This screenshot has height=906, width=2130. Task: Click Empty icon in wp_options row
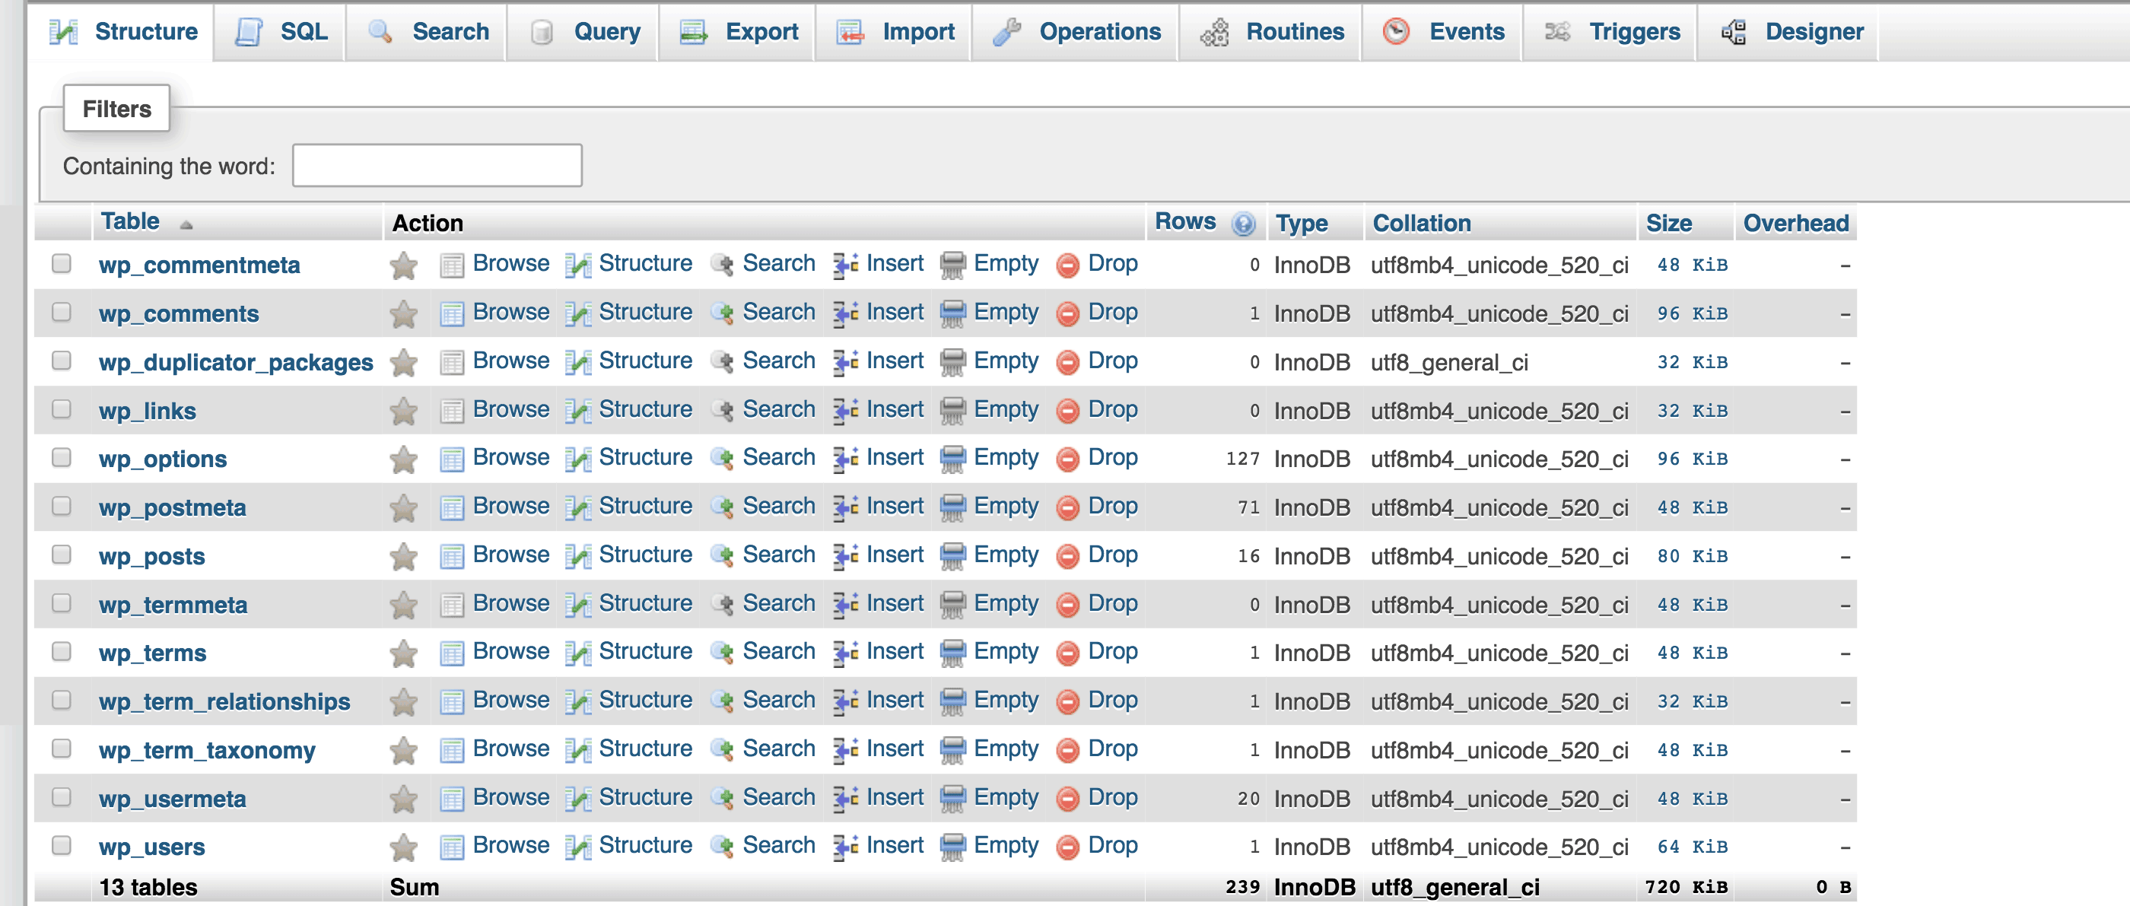[x=952, y=459]
